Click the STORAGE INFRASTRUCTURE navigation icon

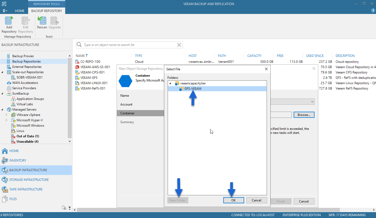(5, 180)
